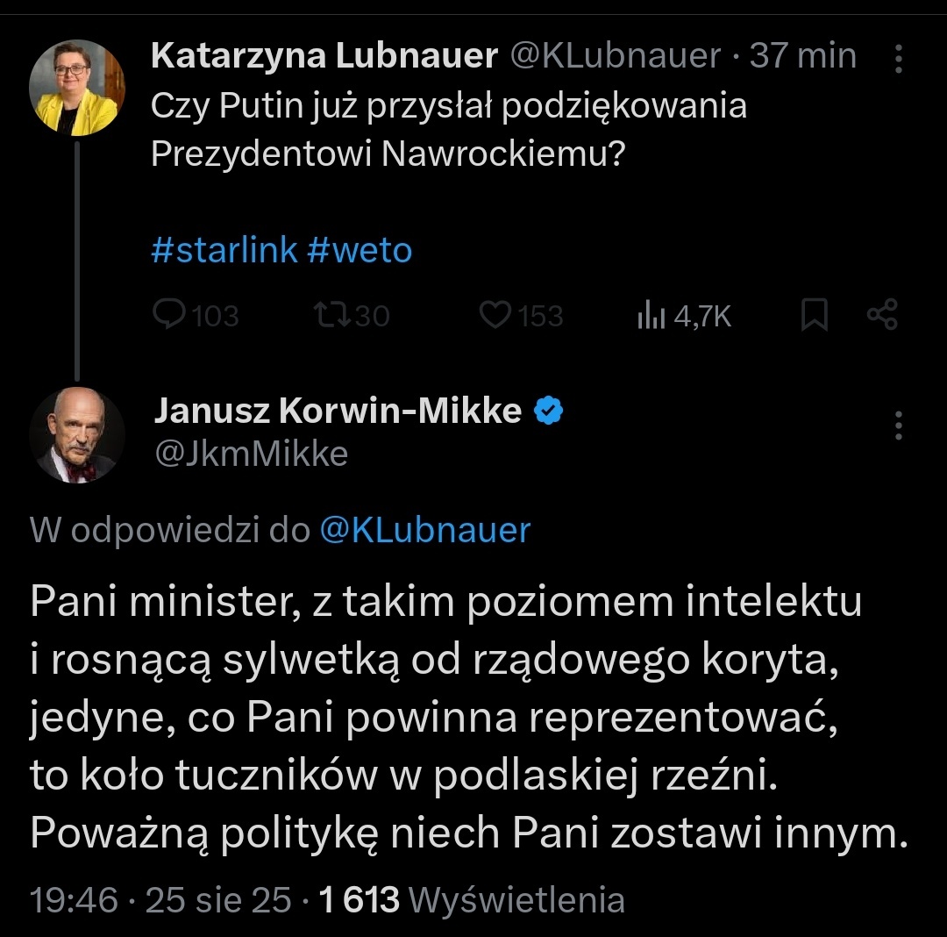Open more options menu on Lubnauer's tweet

[898, 58]
